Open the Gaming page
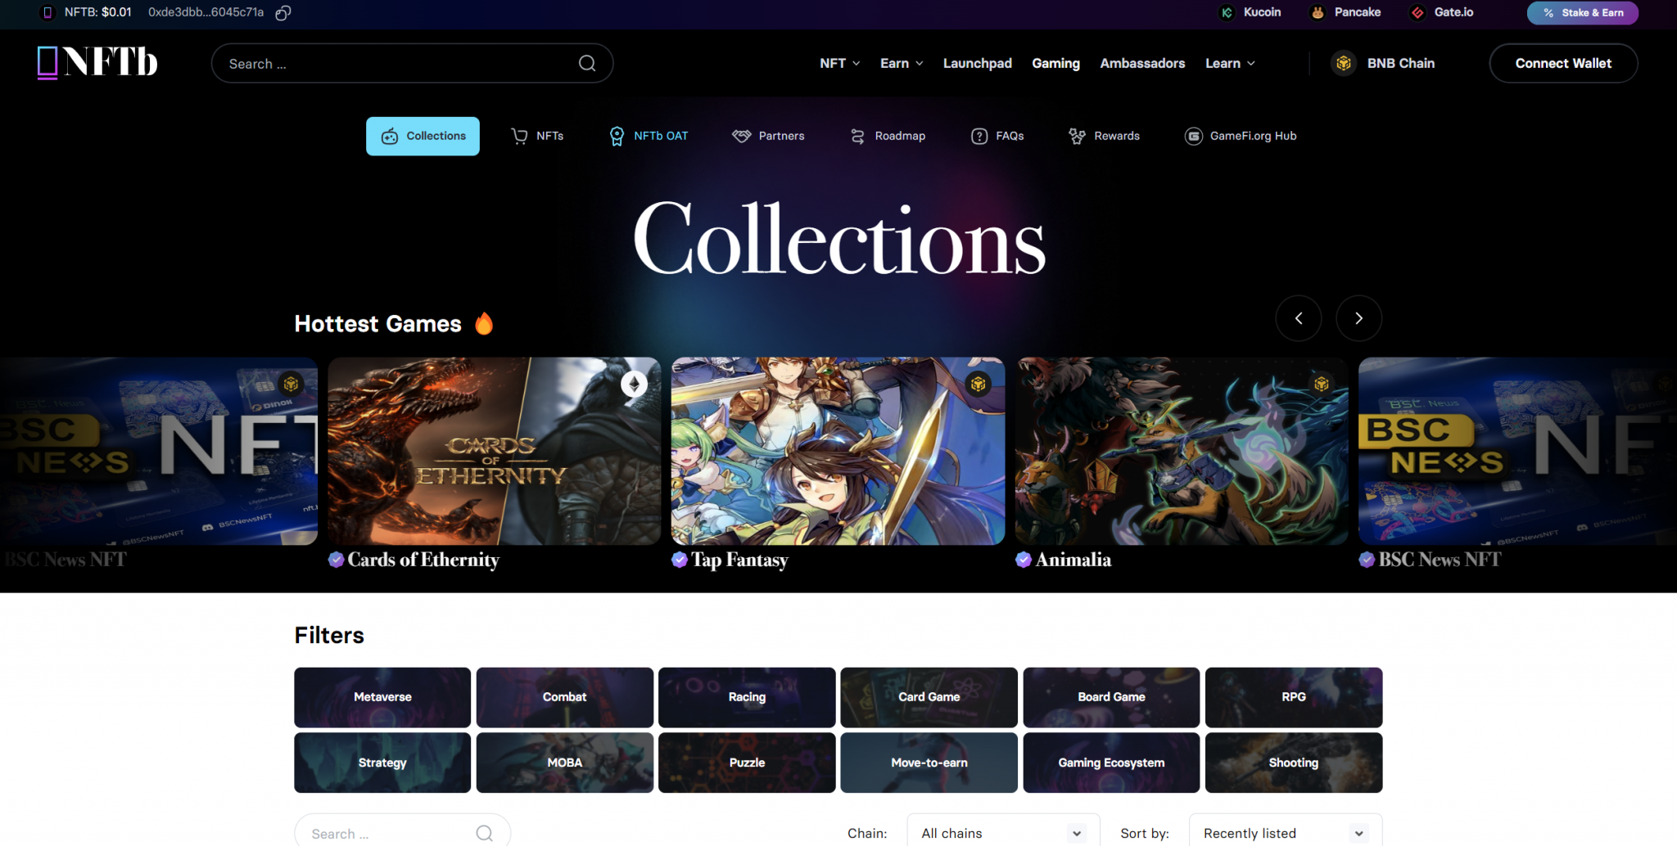Image resolution: width=1677 pixels, height=846 pixels. [x=1055, y=63]
